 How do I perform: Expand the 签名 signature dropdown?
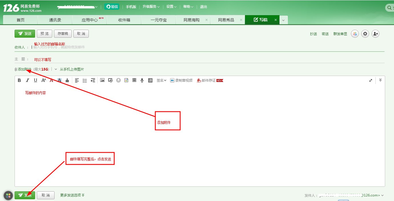[x=161, y=80]
